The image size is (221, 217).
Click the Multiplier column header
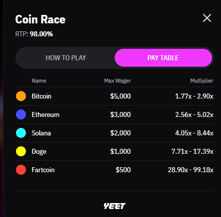[202, 81]
